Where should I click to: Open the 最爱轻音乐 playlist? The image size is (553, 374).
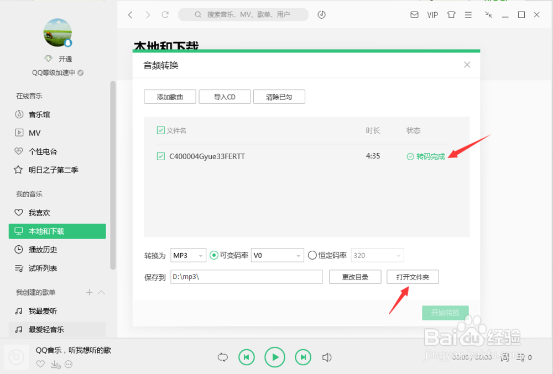click(x=58, y=329)
